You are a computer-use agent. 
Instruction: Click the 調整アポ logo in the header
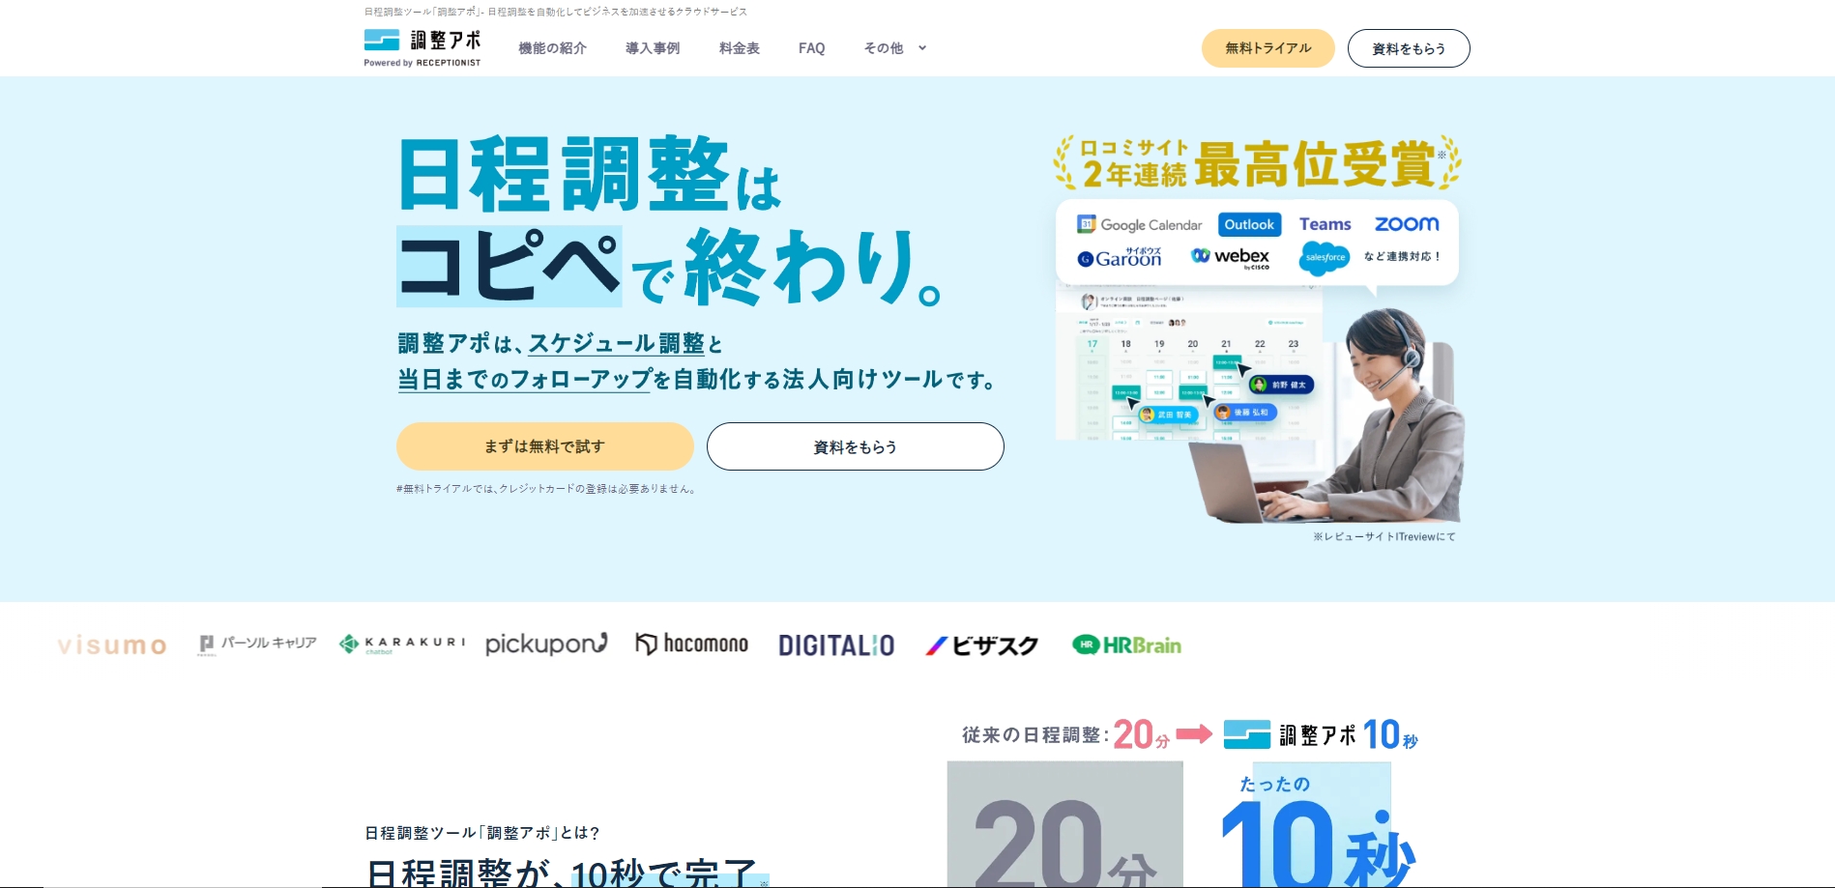click(x=422, y=48)
